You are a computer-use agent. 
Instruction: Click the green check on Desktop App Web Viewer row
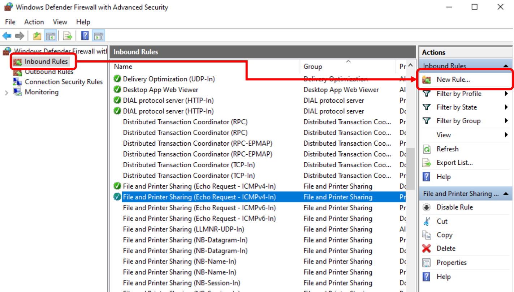click(x=117, y=90)
